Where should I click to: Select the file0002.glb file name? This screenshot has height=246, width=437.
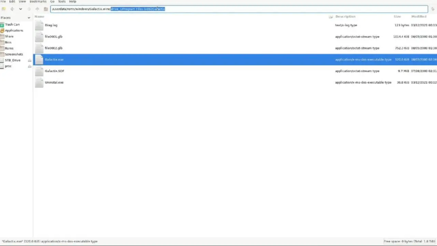point(54,48)
